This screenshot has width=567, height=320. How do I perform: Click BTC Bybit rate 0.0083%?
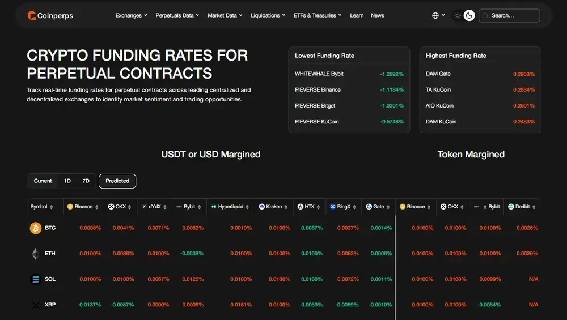pyautogui.click(x=193, y=228)
